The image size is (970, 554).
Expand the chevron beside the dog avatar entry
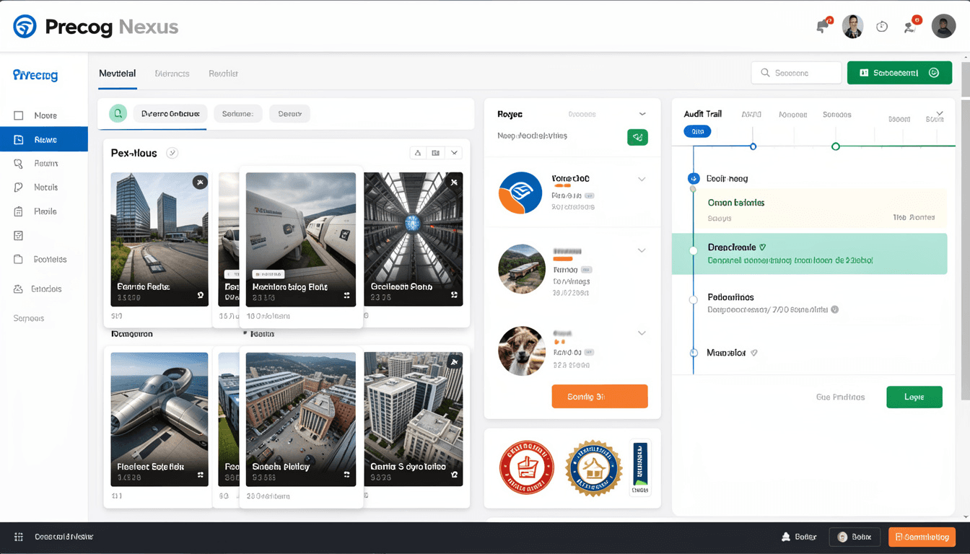pos(641,333)
